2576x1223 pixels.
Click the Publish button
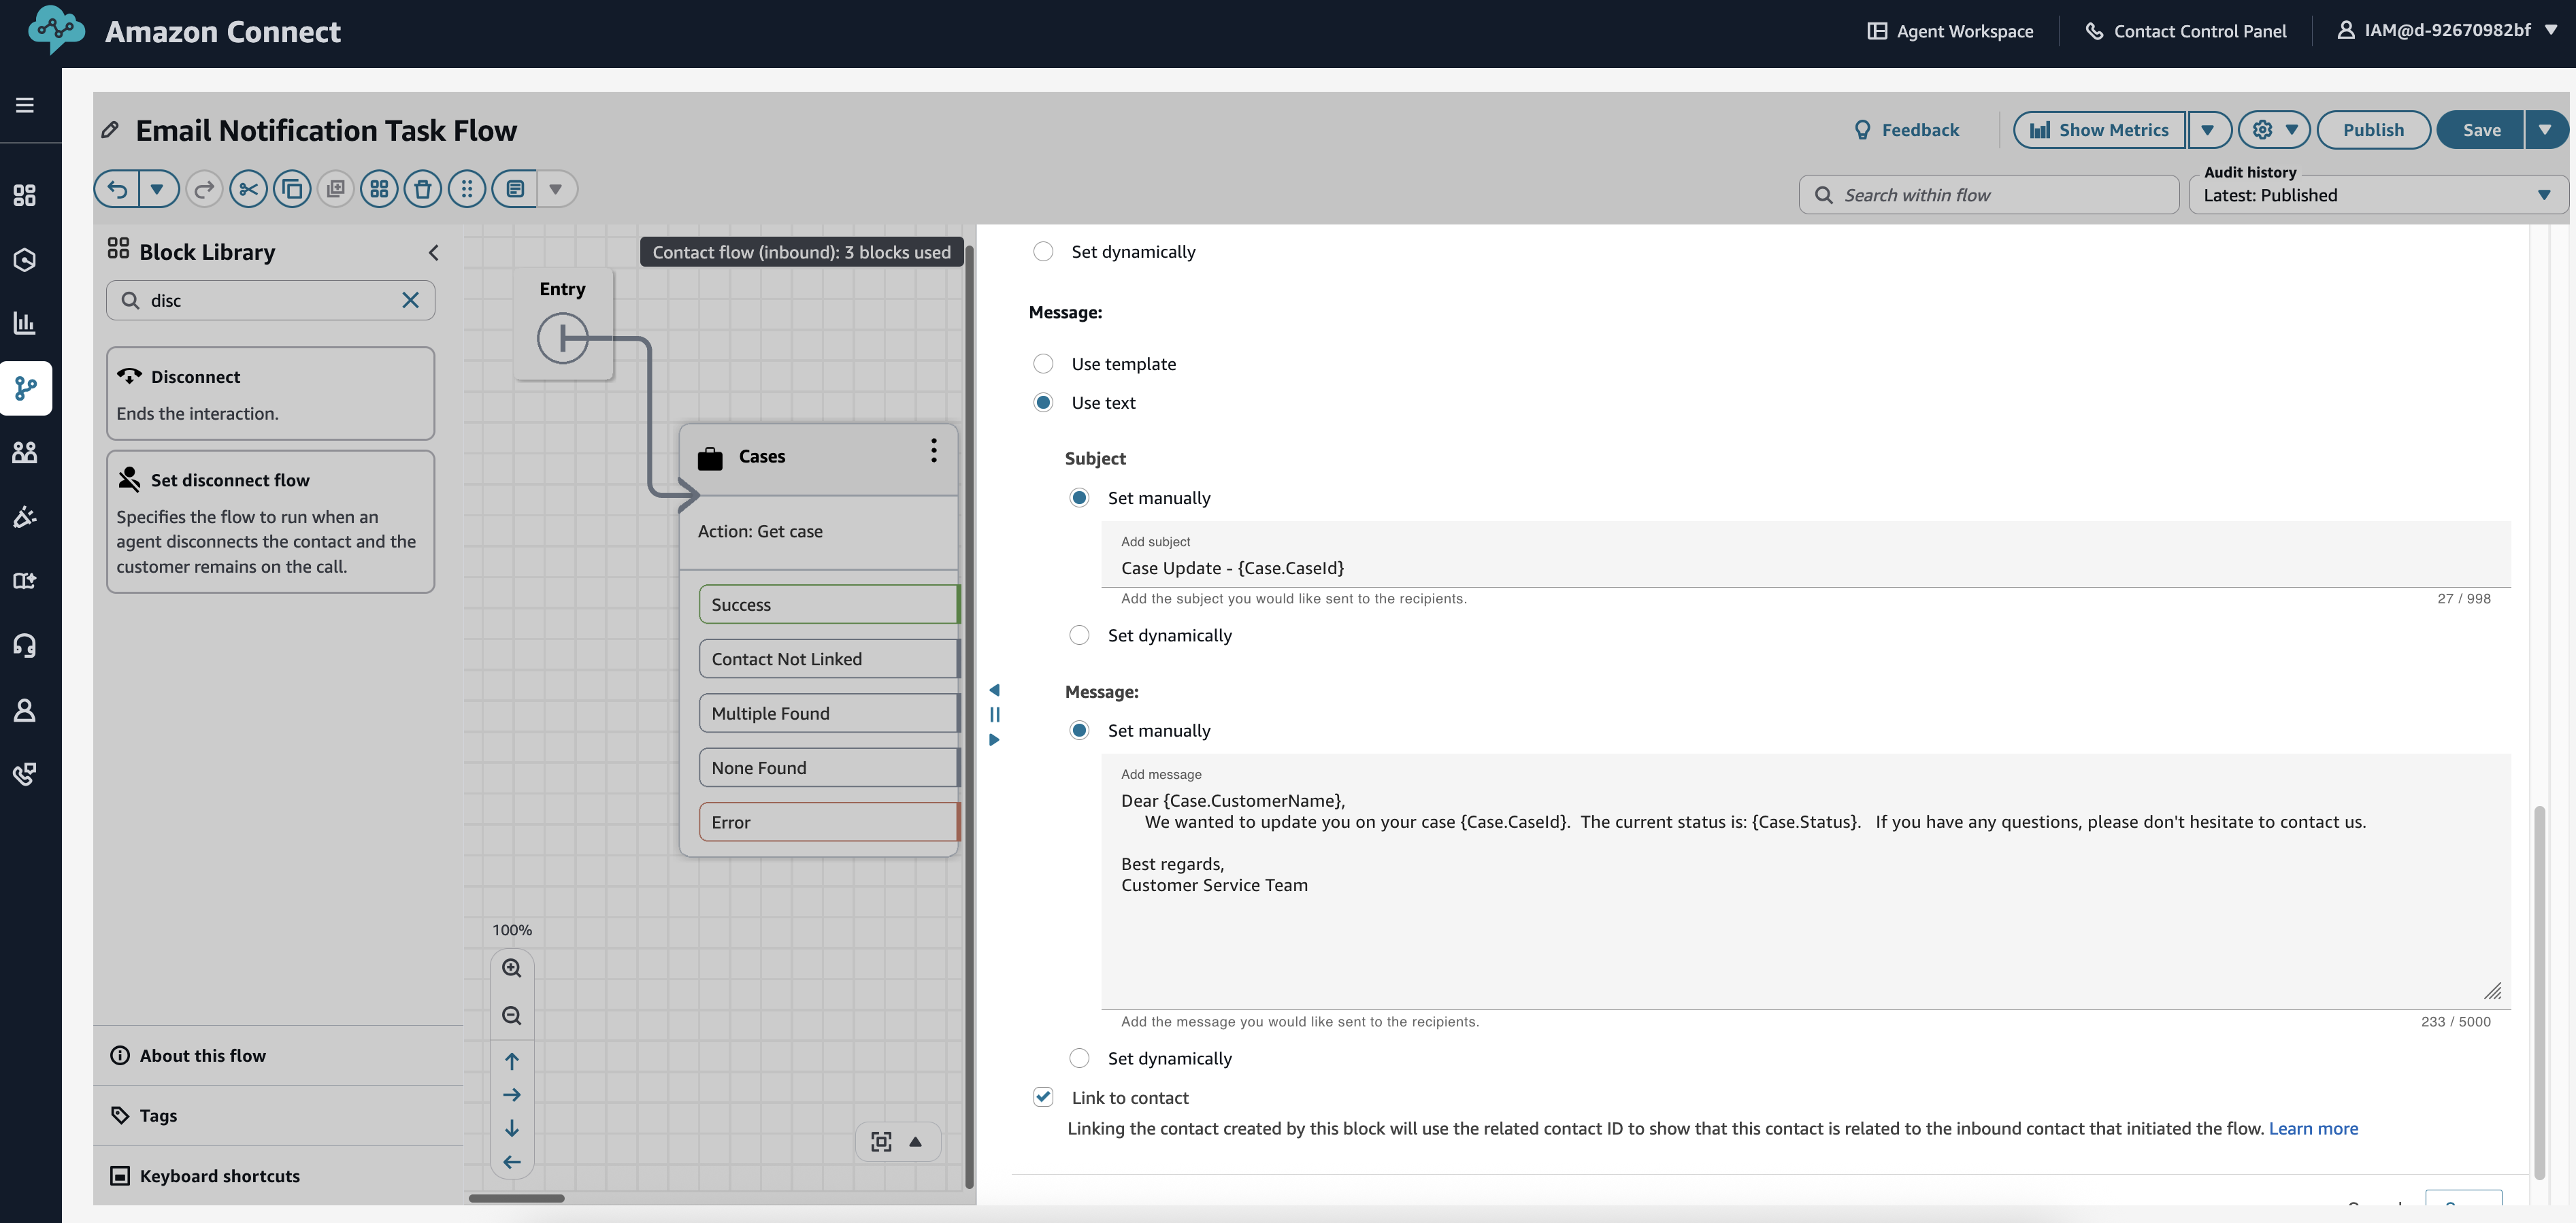click(x=2373, y=129)
